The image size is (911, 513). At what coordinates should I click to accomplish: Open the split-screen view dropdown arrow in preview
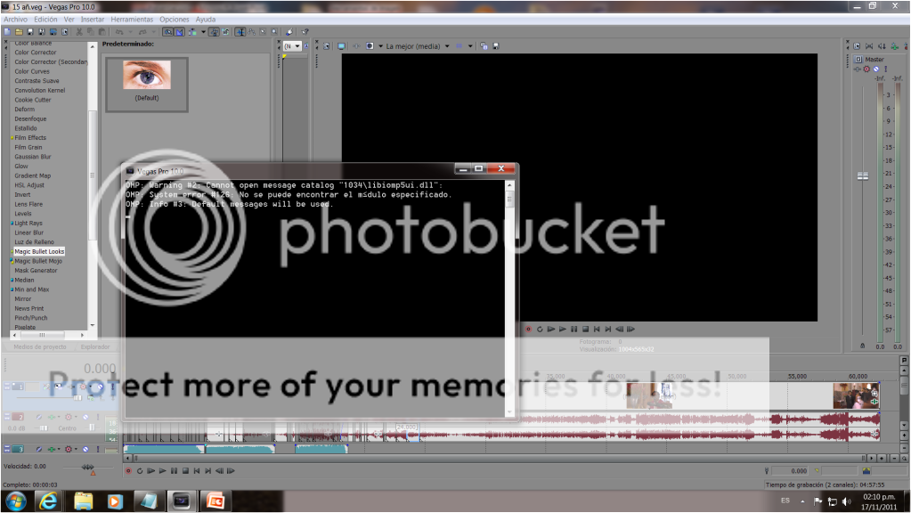pyautogui.click(x=380, y=46)
